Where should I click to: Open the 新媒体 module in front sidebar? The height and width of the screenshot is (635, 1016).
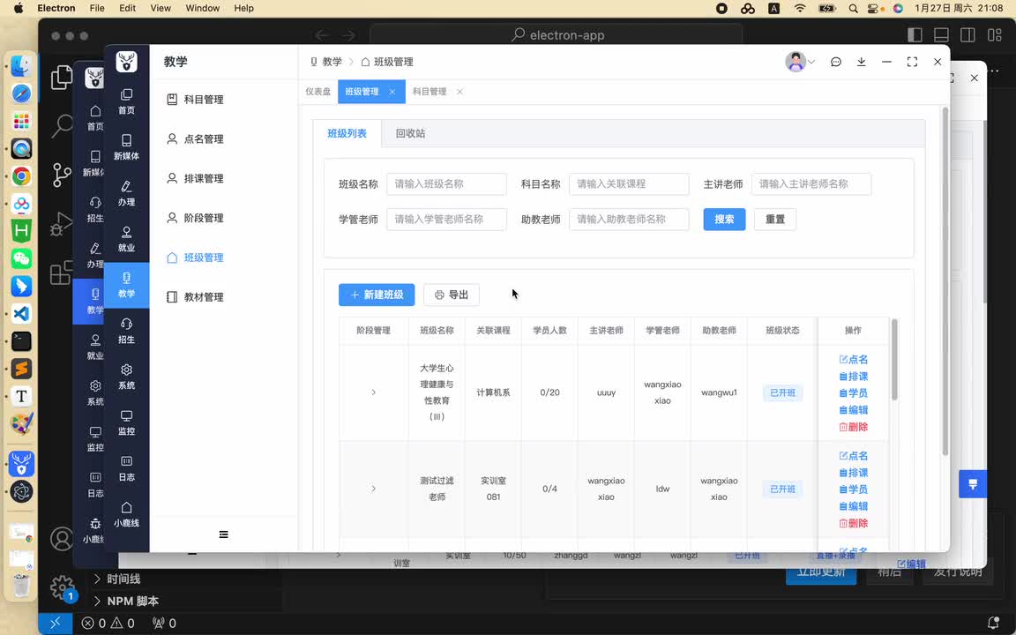(x=126, y=148)
